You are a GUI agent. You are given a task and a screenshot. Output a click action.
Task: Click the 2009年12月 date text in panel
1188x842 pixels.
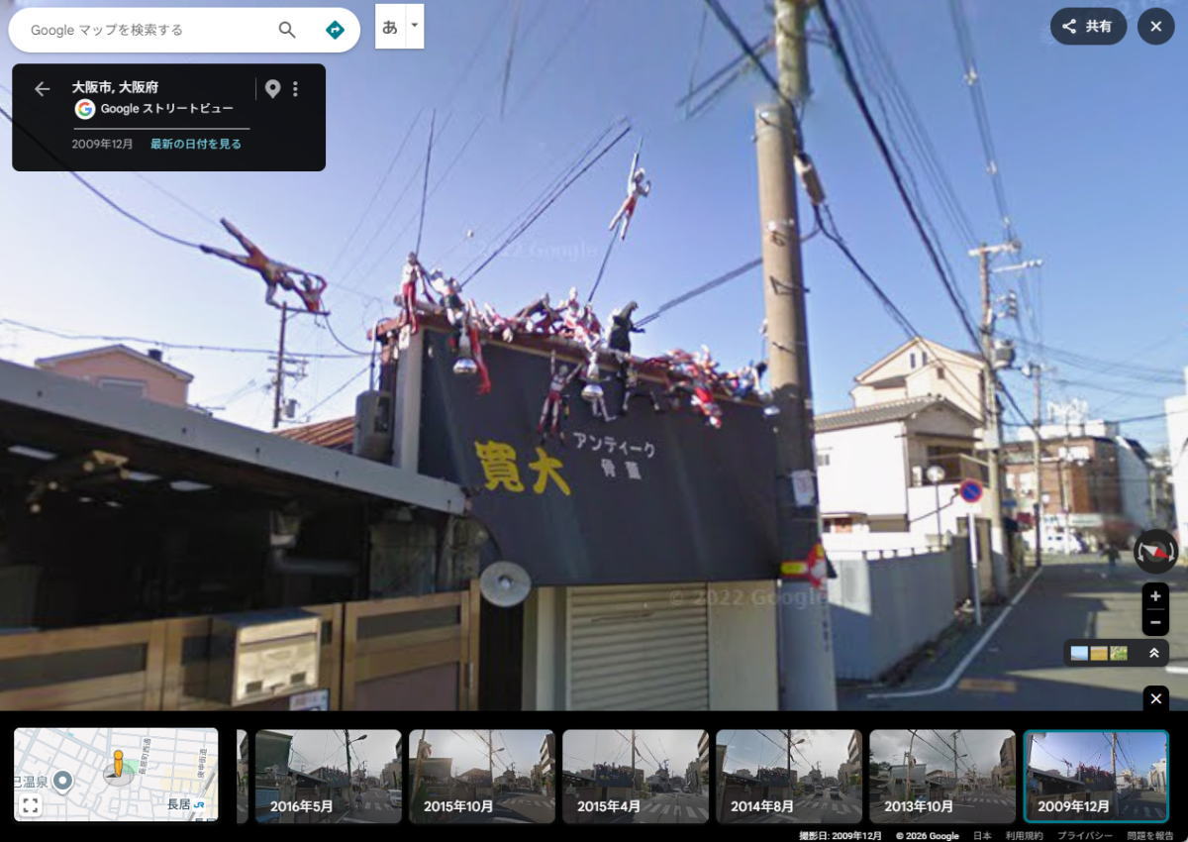pyautogui.click(x=102, y=144)
